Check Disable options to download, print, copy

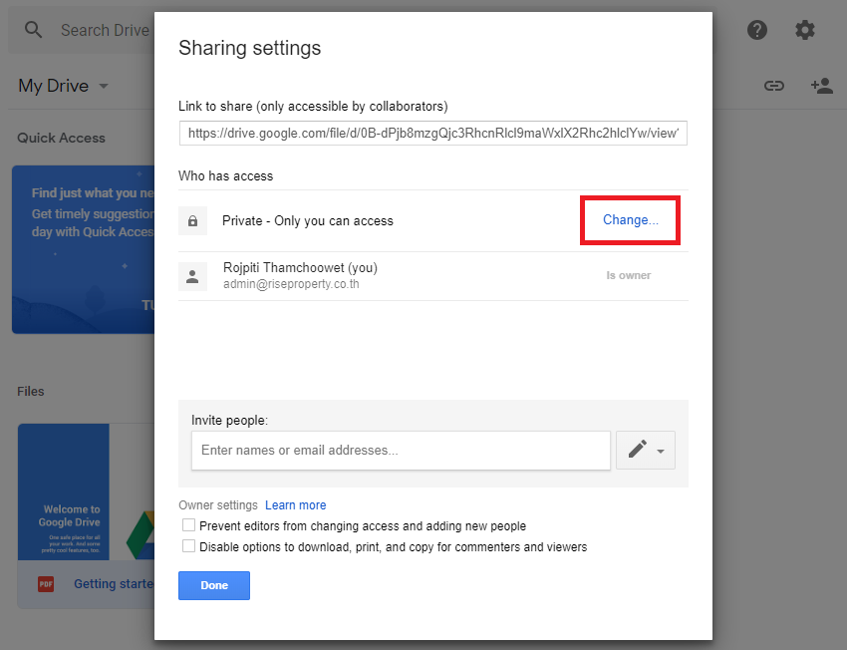189,546
